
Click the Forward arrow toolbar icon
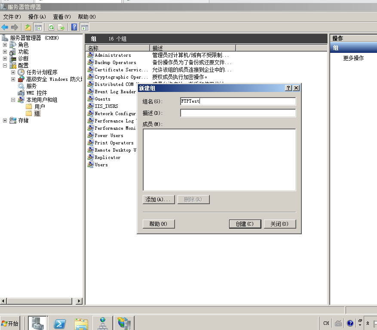click(15, 27)
